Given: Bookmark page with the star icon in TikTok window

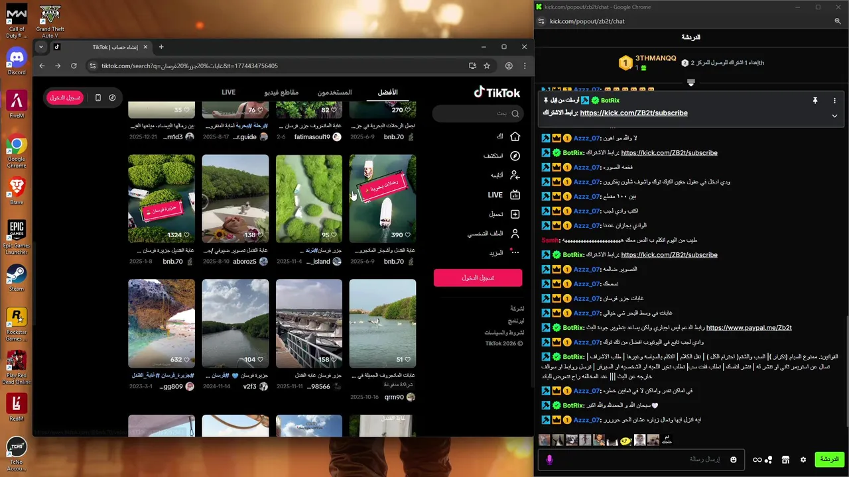Looking at the screenshot, I should (487, 66).
